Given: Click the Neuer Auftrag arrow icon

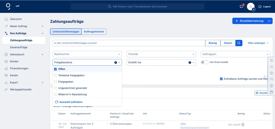Looking at the screenshot, I should click(6, 26).
